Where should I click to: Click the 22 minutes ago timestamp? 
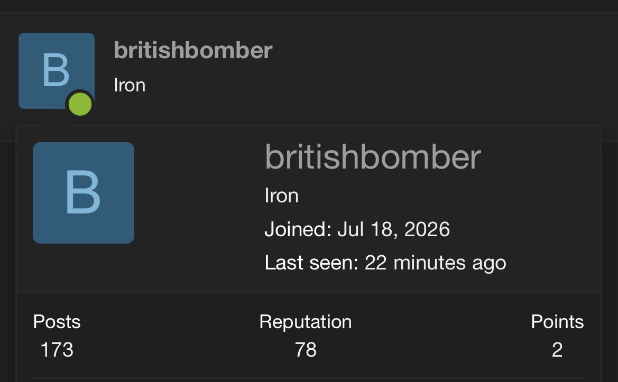[x=435, y=263]
